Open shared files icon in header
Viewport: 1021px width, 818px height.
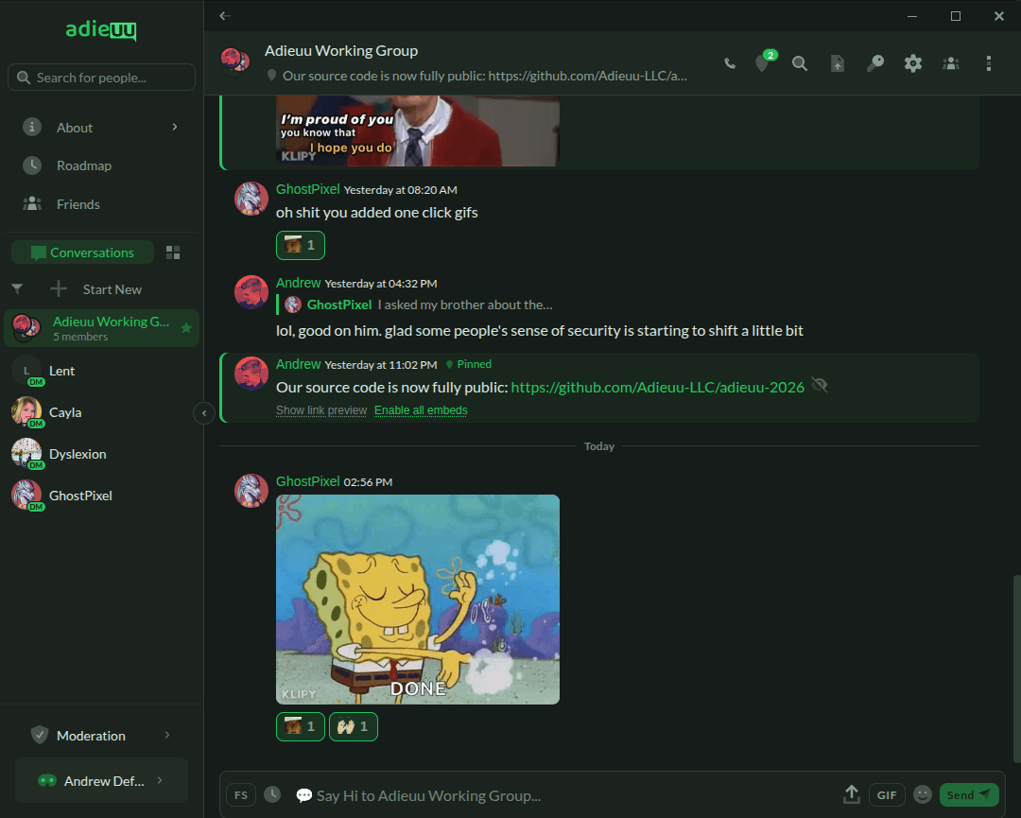point(838,63)
